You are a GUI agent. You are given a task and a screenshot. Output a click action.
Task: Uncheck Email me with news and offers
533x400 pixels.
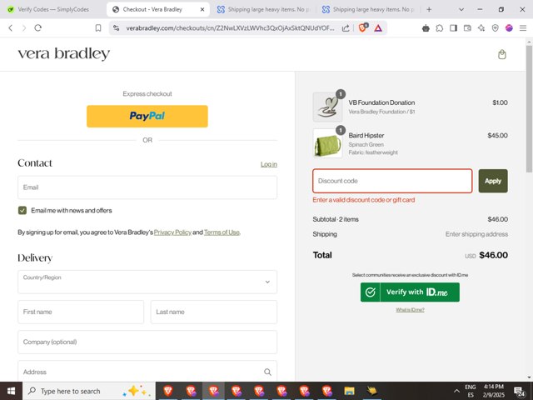coord(22,211)
